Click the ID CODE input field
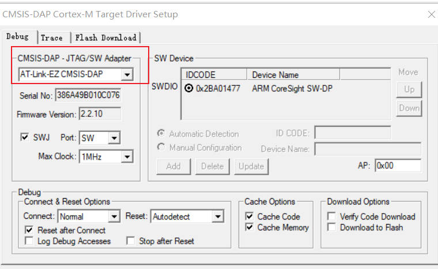The width and height of the screenshot is (438, 269). point(353,132)
